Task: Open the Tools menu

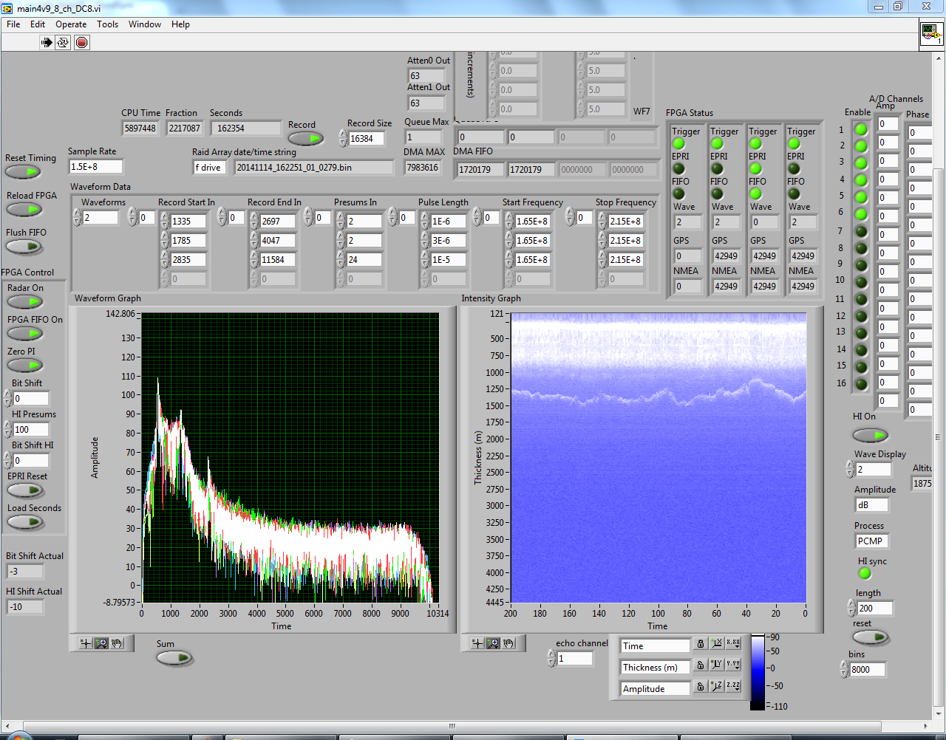Action: click(107, 24)
